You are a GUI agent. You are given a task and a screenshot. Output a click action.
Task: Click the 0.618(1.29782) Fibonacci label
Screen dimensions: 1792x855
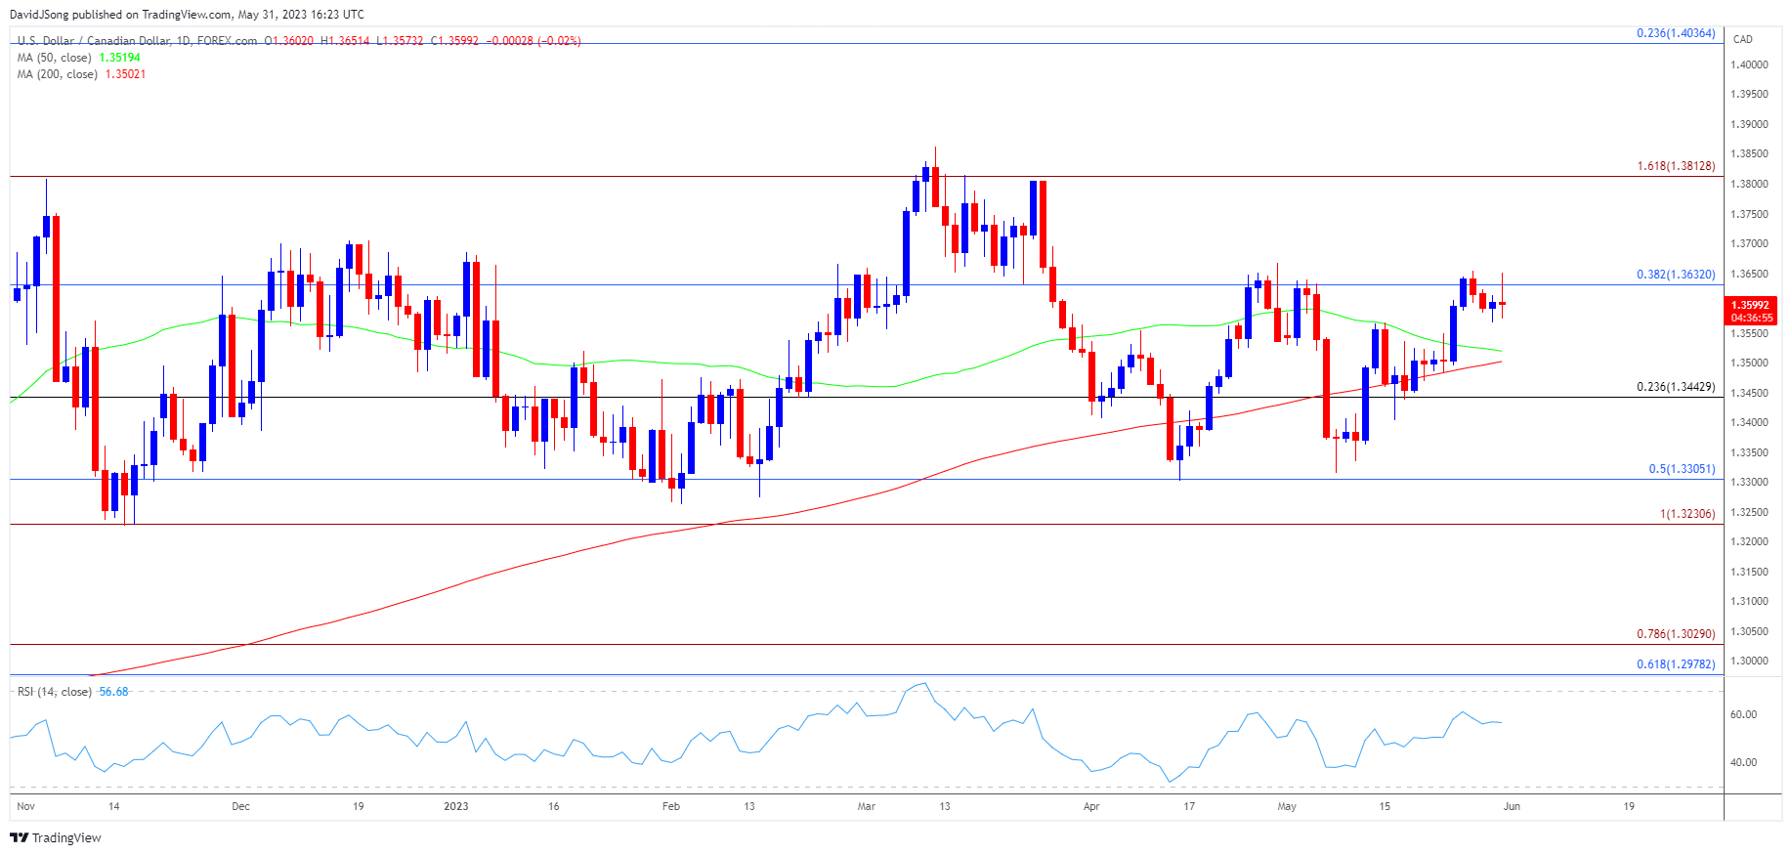(1676, 664)
